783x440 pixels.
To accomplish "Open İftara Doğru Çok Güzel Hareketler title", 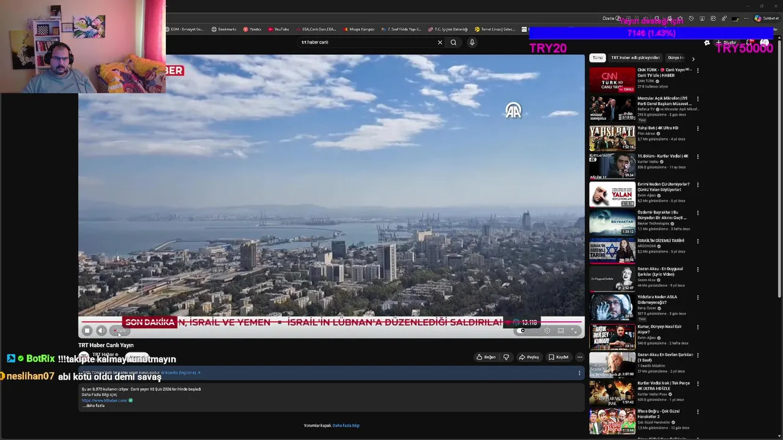I will tap(659, 414).
